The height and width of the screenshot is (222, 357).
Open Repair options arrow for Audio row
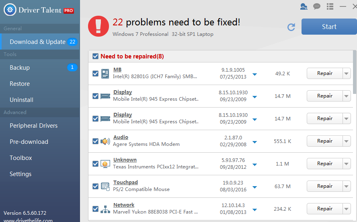pyautogui.click(x=347, y=141)
